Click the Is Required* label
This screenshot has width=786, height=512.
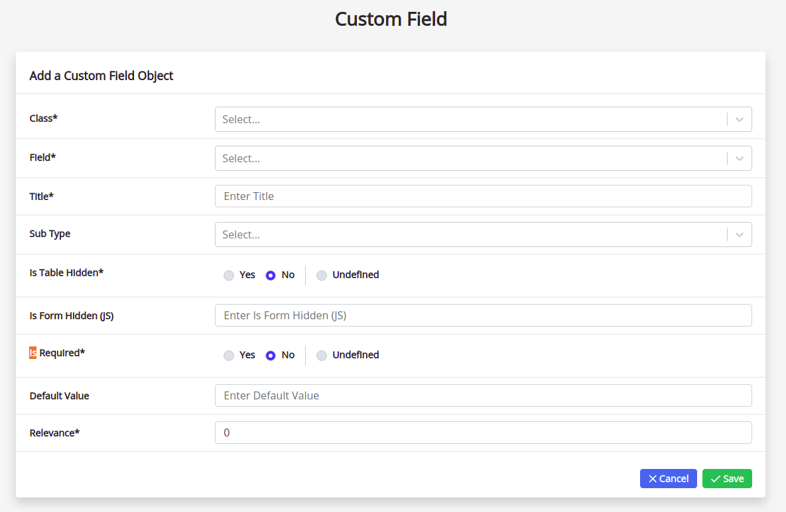click(57, 353)
